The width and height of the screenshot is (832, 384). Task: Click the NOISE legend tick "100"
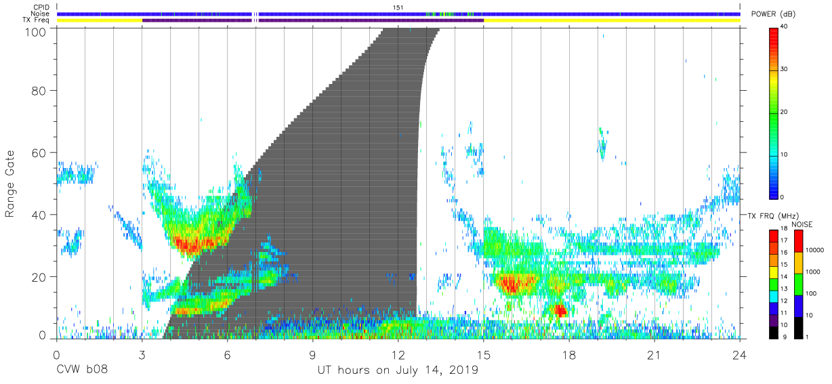tap(811, 293)
